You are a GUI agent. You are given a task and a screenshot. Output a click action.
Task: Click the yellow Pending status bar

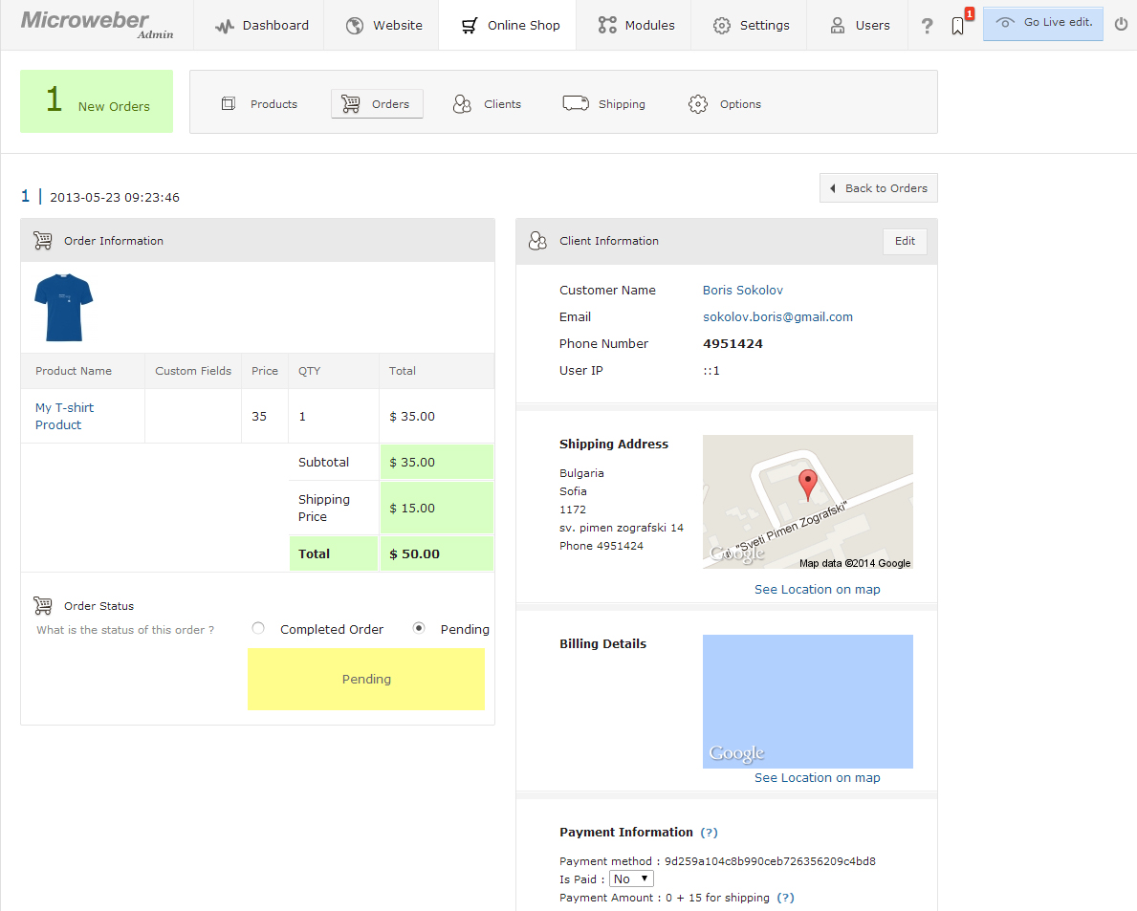tap(366, 679)
